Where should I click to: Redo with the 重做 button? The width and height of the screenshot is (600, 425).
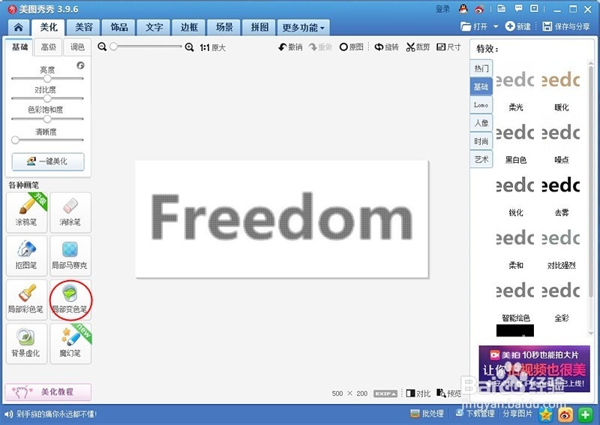pyautogui.click(x=321, y=47)
